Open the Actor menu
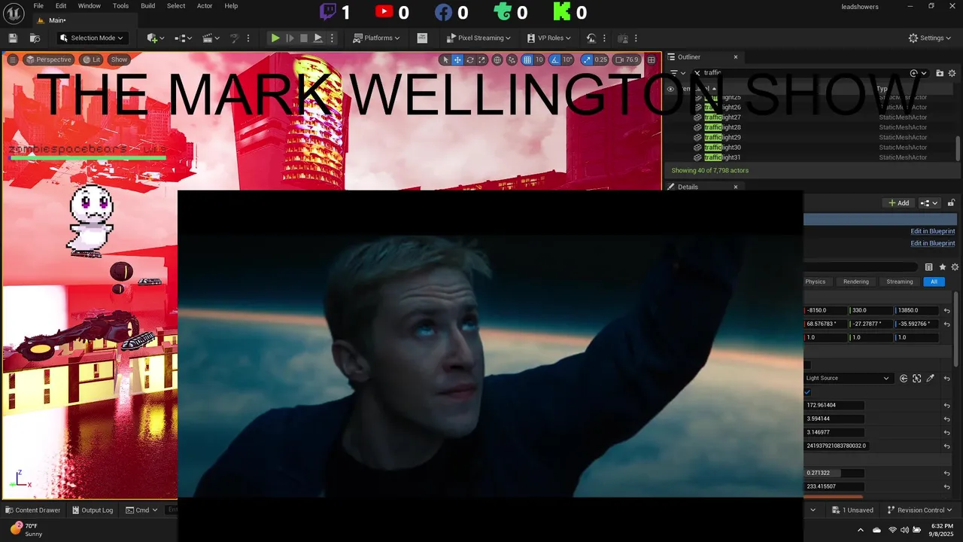 [x=205, y=6]
